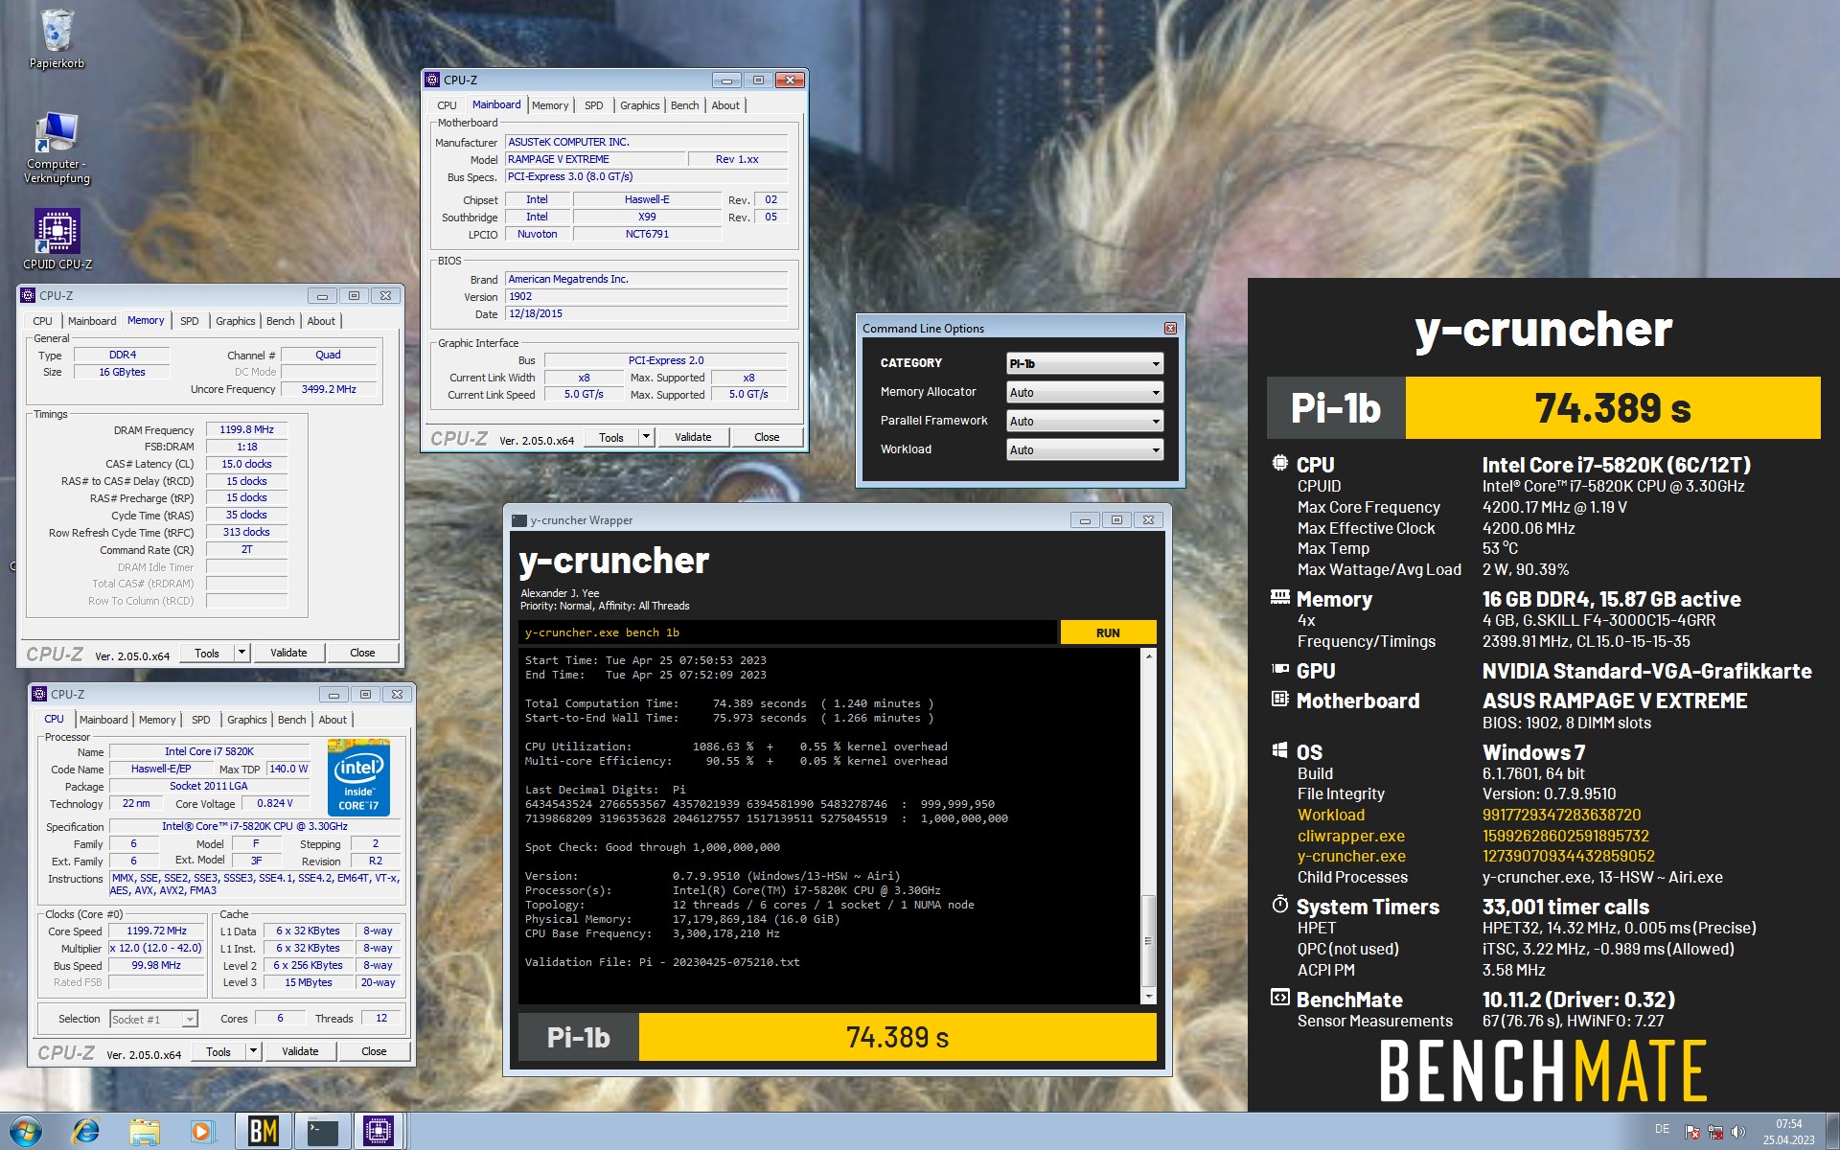Screen dimensions: 1840x1150
Task: Click the CPU-Z Mainboard window title icon
Action: (x=432, y=80)
